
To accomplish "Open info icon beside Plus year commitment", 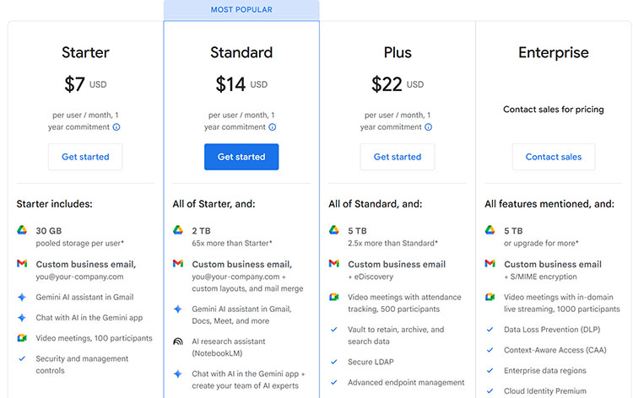I will 428,127.
